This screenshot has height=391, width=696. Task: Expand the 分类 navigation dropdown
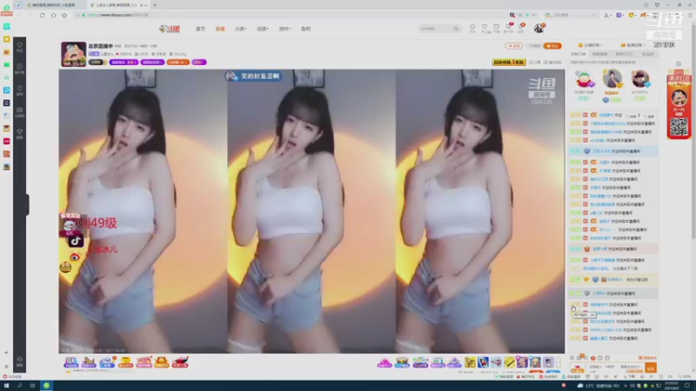(241, 29)
